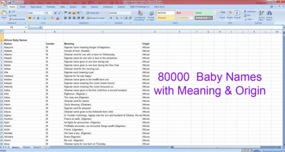Select the column C header
The width and height of the screenshot is (285, 152).
[103, 32]
